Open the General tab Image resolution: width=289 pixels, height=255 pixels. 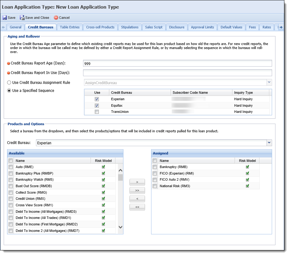(x=15, y=27)
